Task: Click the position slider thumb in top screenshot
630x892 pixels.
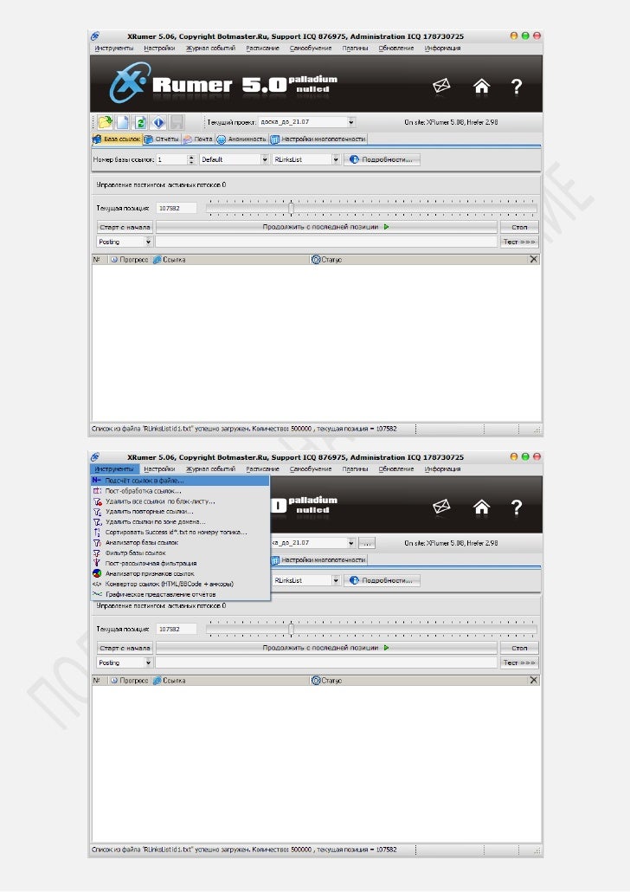Action: 291,208
